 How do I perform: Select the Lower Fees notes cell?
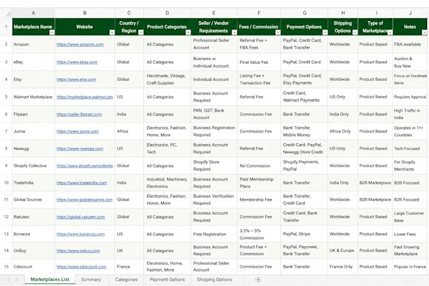click(x=410, y=234)
